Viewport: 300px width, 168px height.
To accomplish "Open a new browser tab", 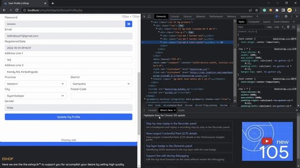I will coord(52,3).
